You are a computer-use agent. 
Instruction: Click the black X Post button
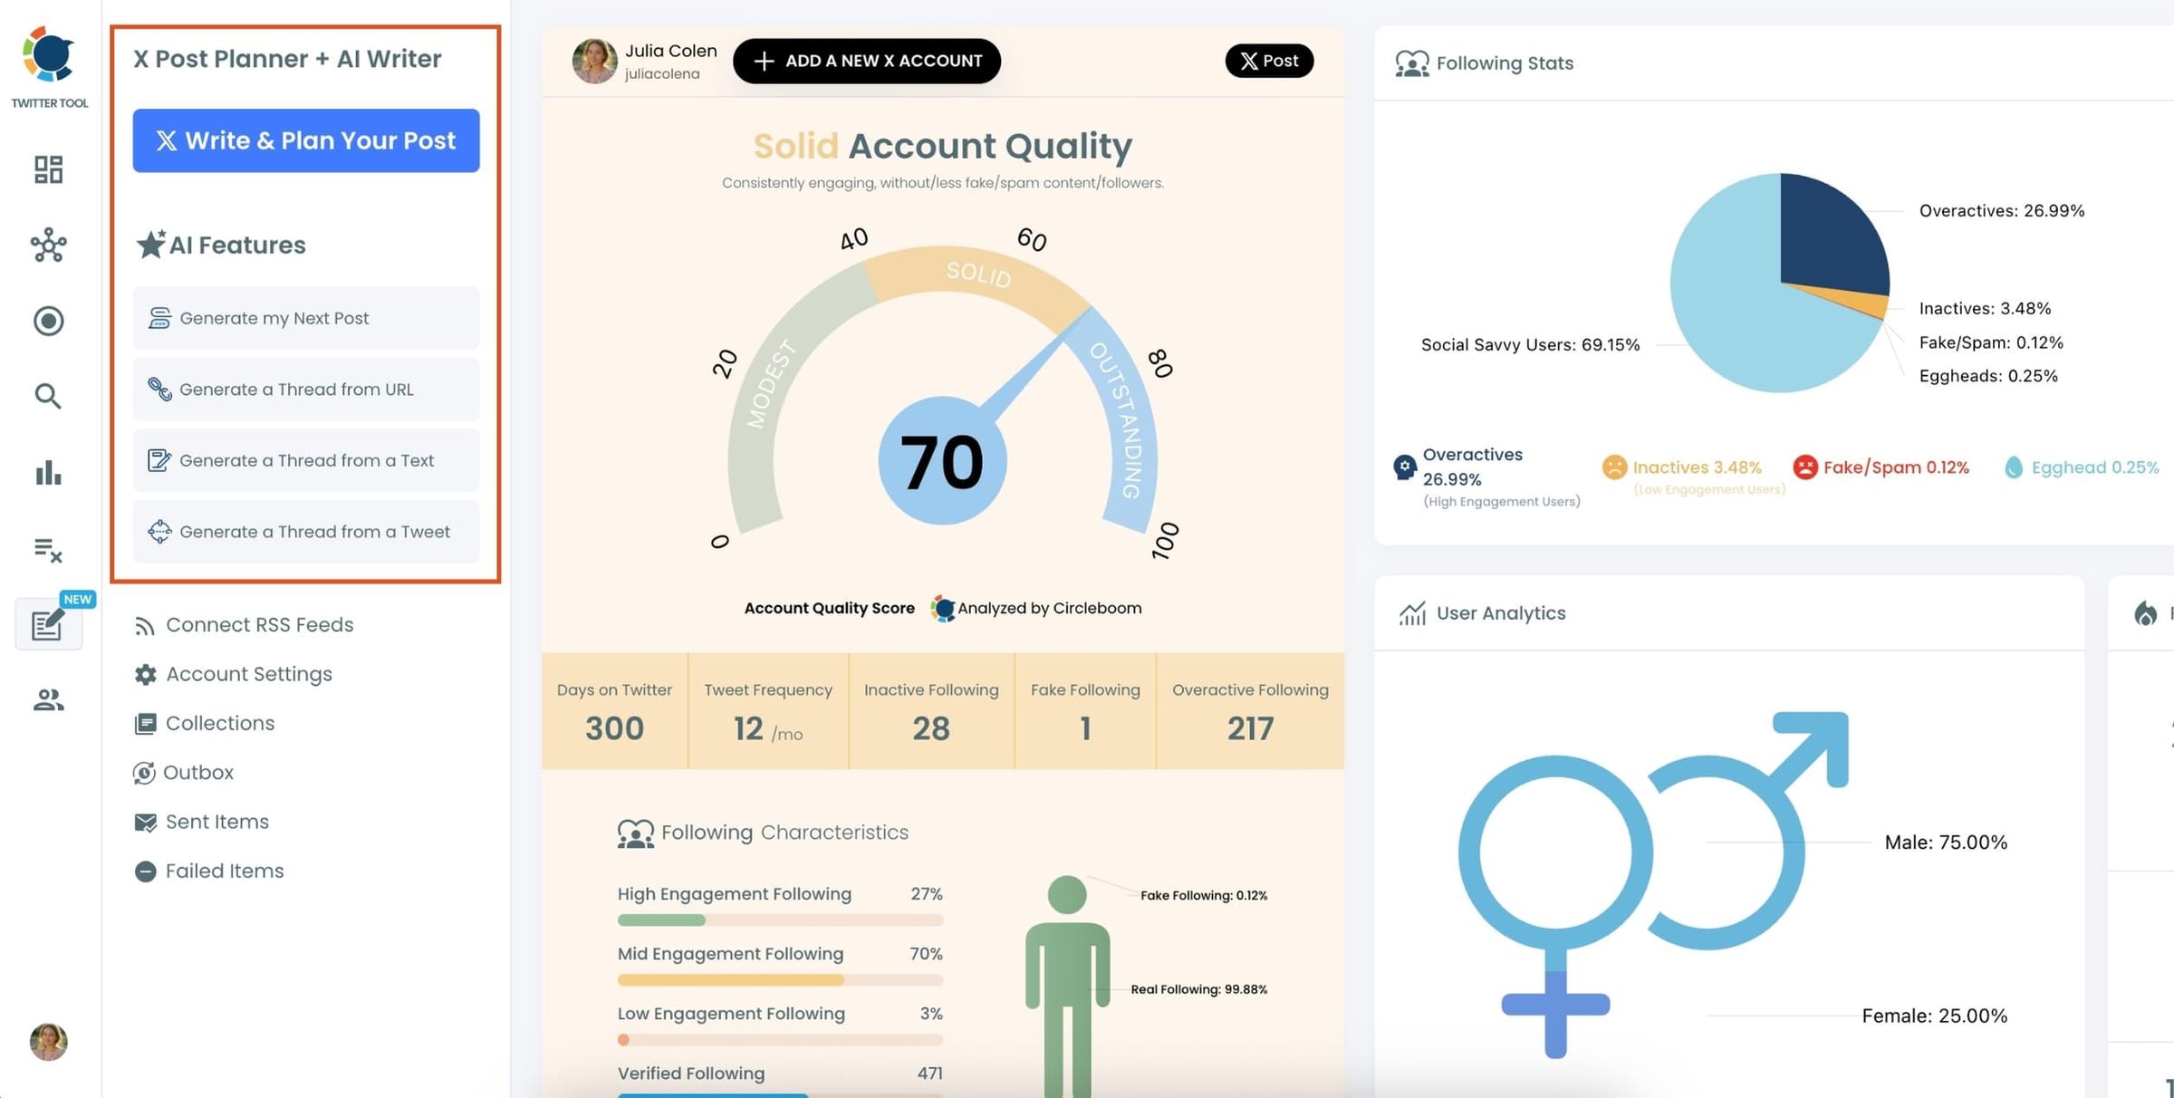pyautogui.click(x=1268, y=61)
